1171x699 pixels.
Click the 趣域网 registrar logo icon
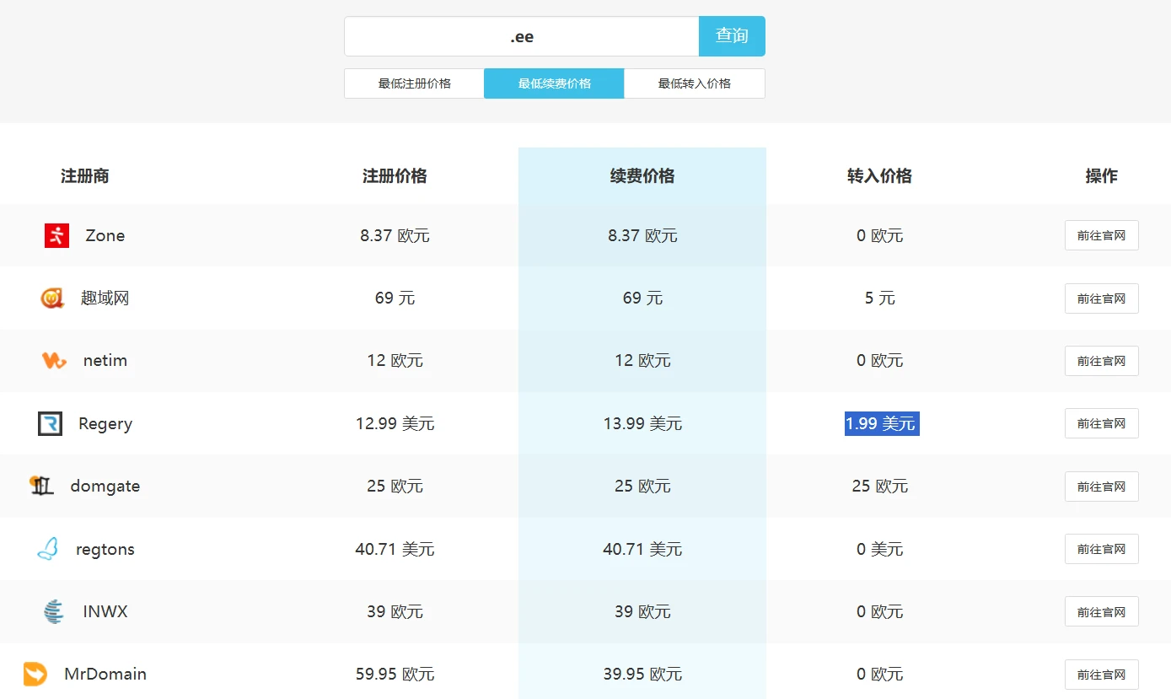pos(52,298)
